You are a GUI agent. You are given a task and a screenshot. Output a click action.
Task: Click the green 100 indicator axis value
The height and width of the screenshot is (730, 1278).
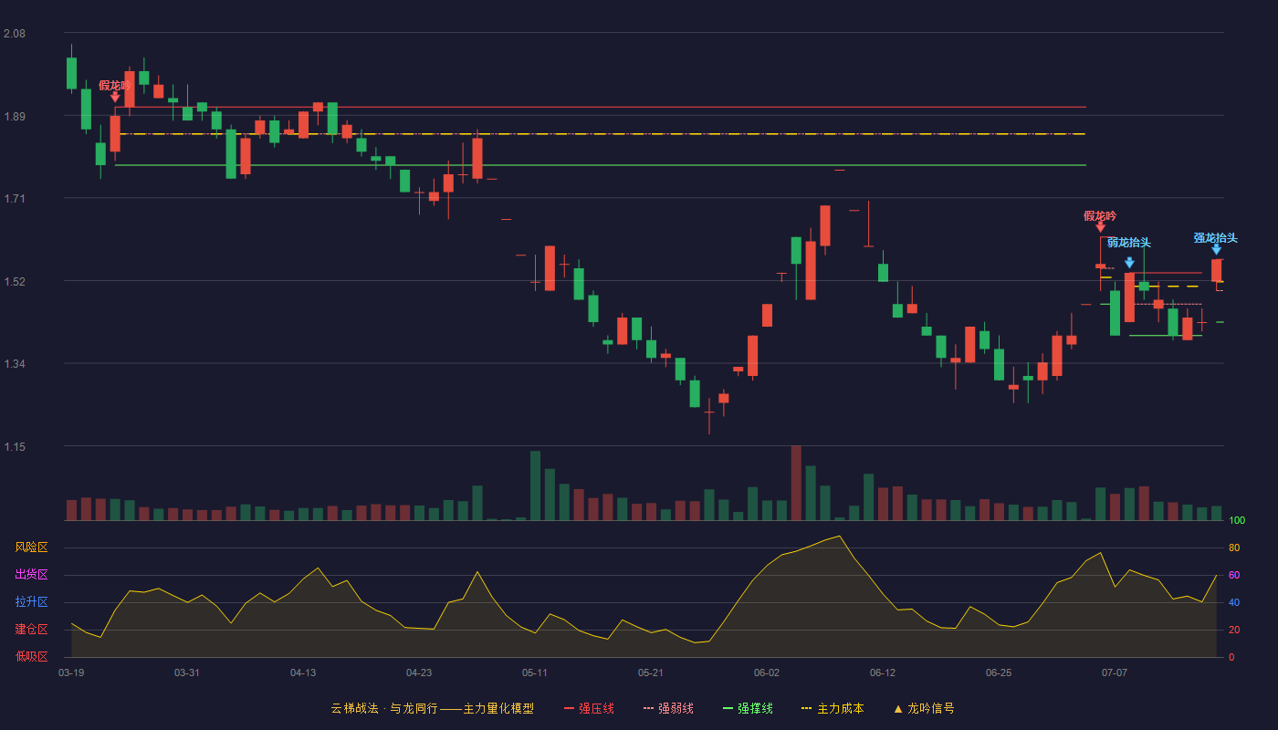click(x=1237, y=521)
